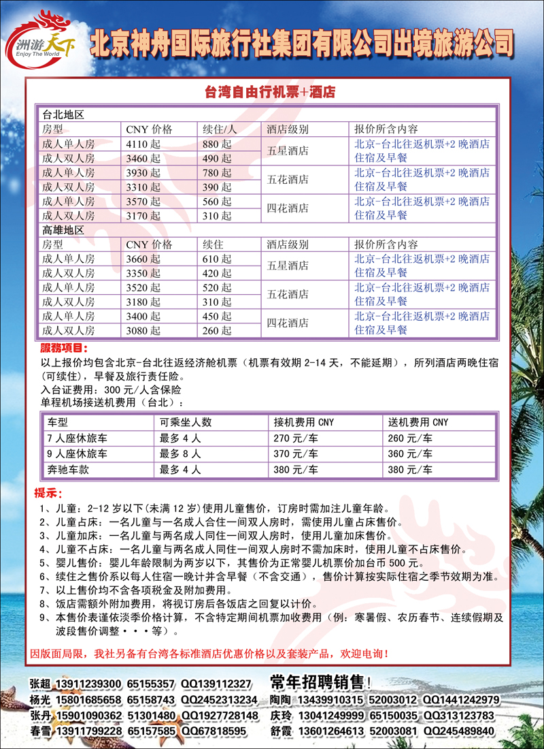Choose the 3080起 price cell
Viewport: 544px width, 749px height.
coord(143,330)
